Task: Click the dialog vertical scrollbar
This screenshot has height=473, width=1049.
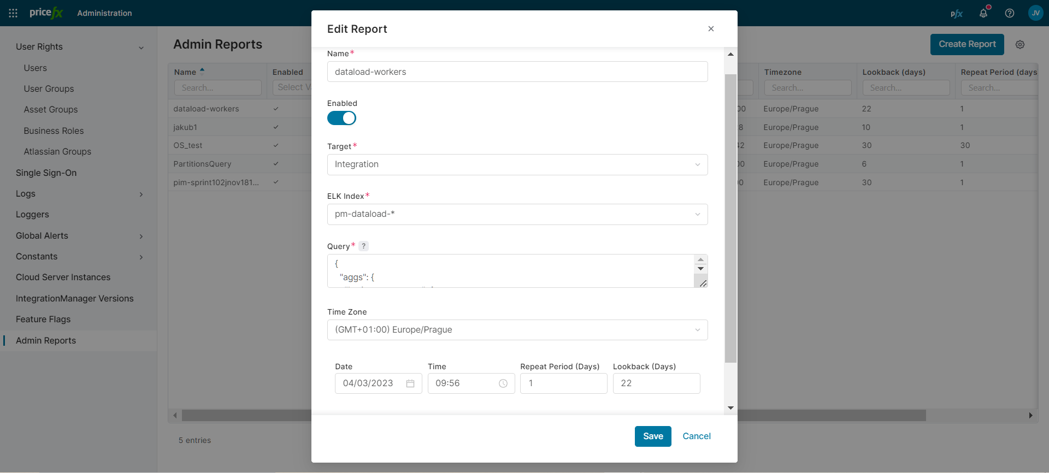Action: point(730,218)
